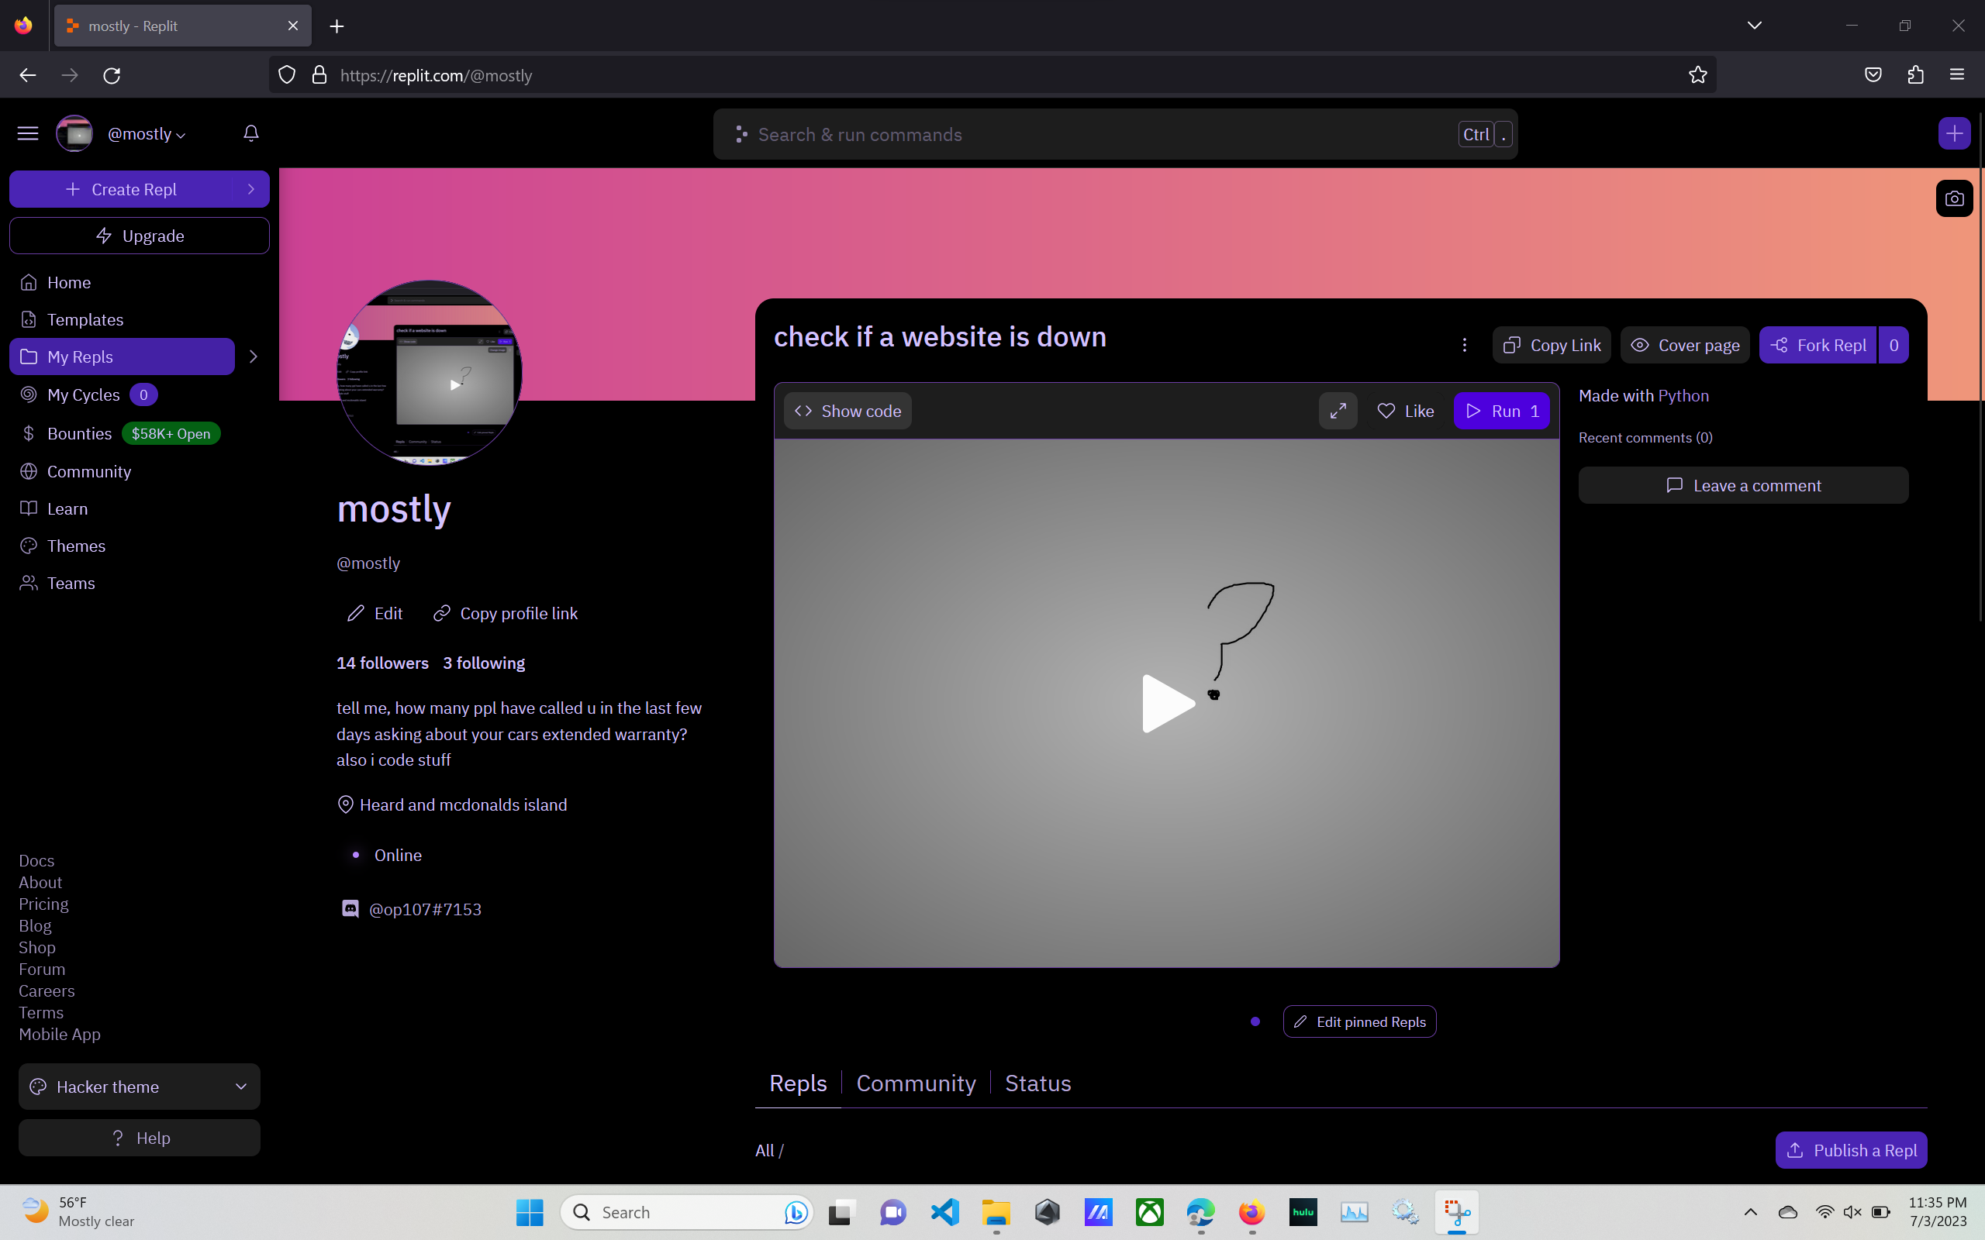The height and width of the screenshot is (1240, 1985).
Task: Open Hulu from the taskbar
Action: coord(1303,1212)
